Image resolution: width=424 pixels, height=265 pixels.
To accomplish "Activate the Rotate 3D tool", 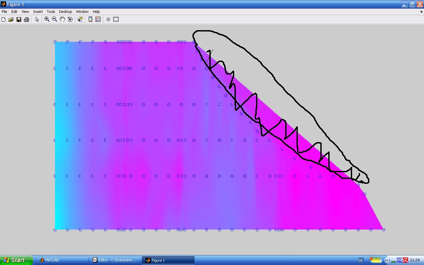I will (x=70, y=20).
